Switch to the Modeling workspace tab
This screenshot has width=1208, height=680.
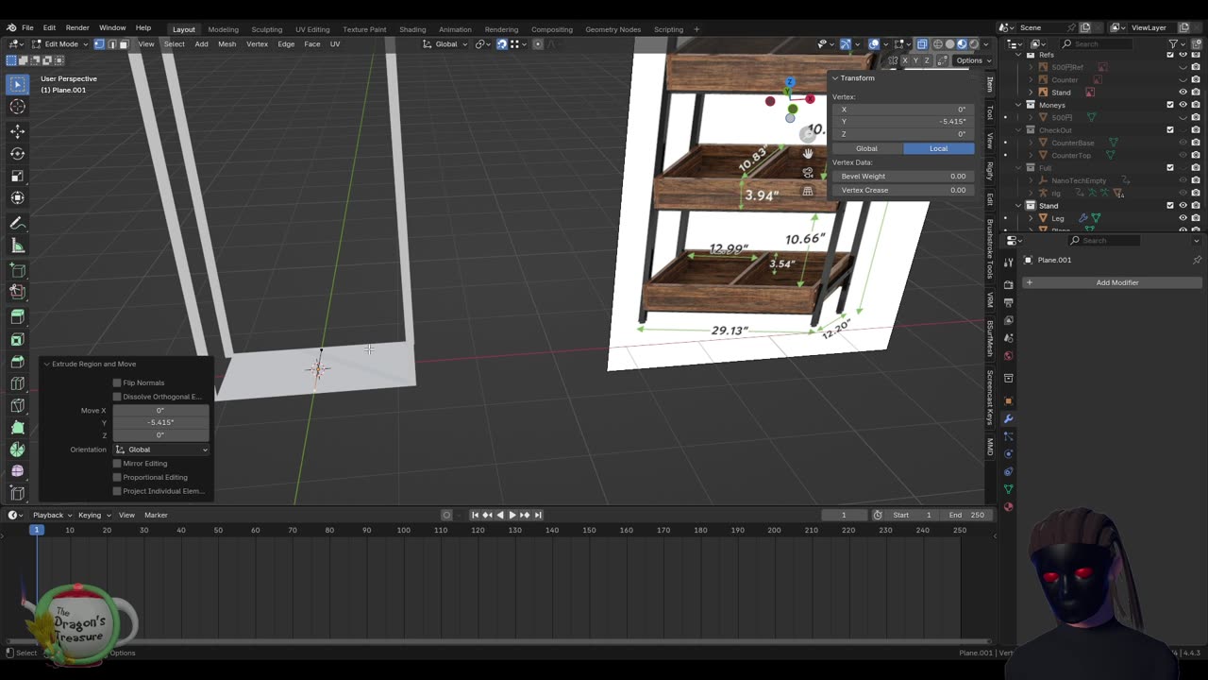223,29
